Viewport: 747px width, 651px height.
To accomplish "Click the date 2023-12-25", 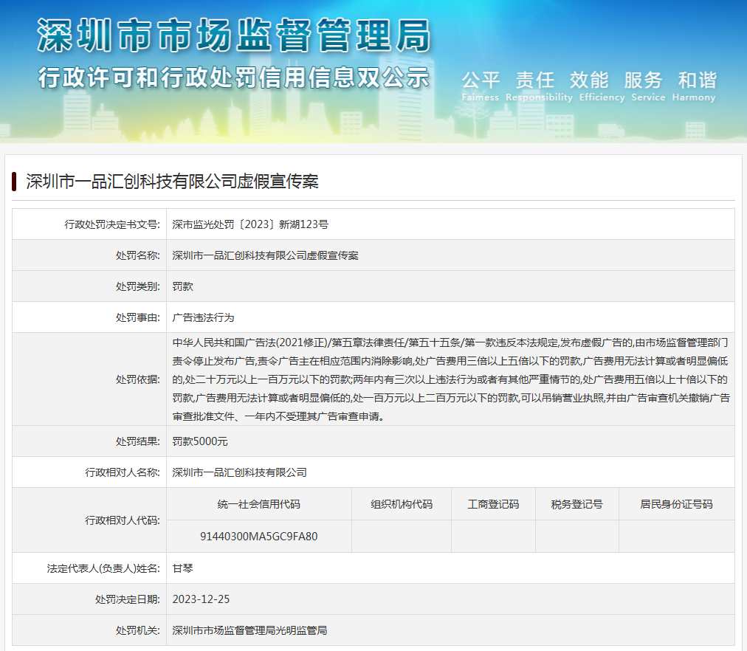I will pyautogui.click(x=201, y=599).
